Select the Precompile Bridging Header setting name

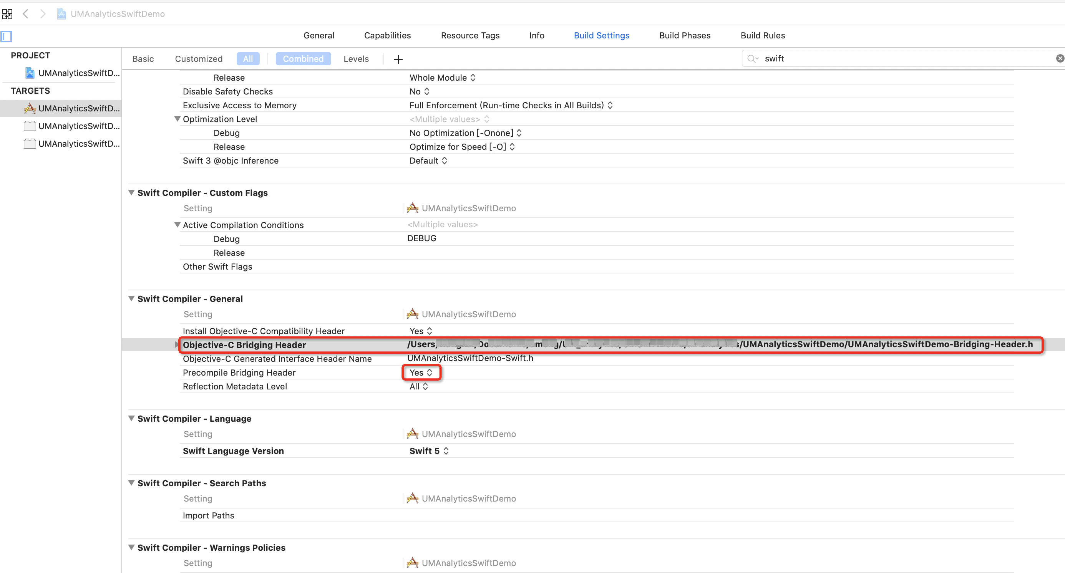click(239, 373)
